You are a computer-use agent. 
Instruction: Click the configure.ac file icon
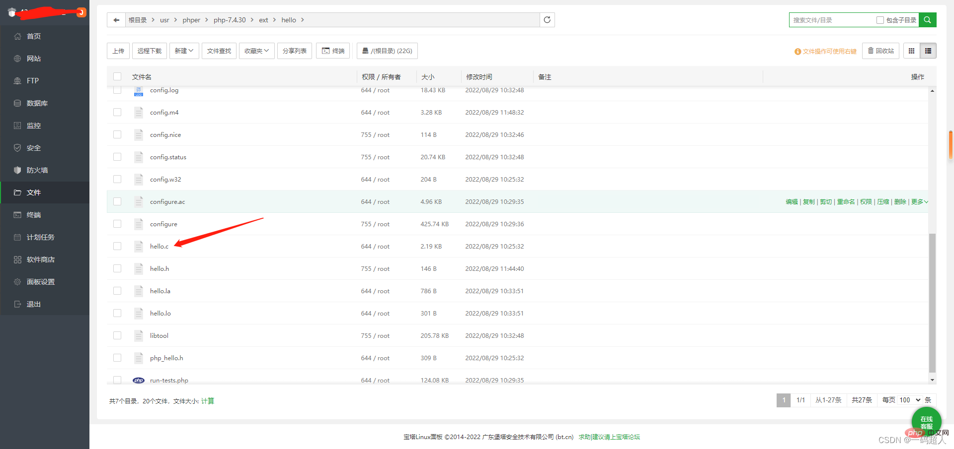point(139,201)
